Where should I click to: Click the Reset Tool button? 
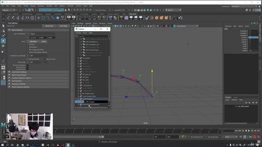[x=49, y=26]
